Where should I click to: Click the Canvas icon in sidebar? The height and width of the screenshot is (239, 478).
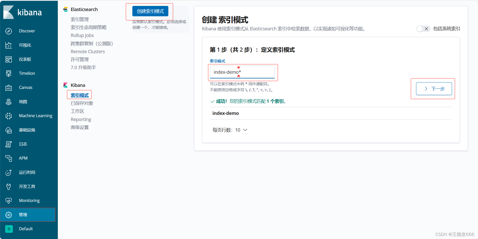[x=9, y=88]
